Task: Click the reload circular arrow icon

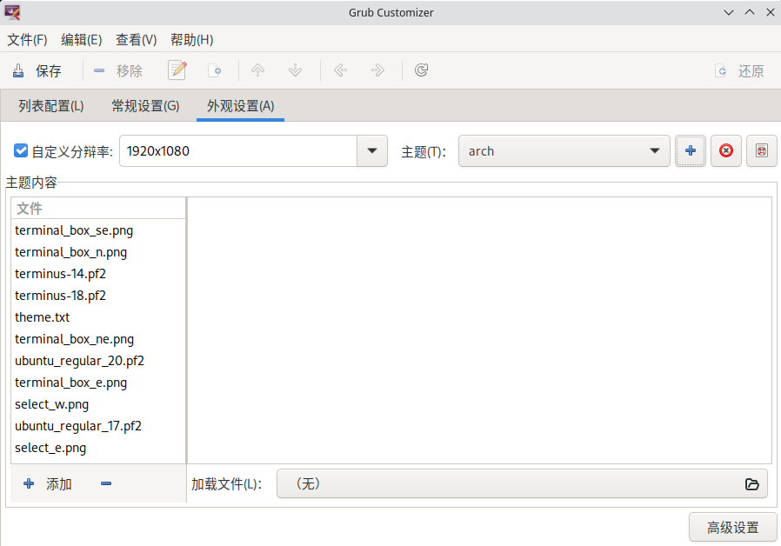Action: tap(421, 70)
